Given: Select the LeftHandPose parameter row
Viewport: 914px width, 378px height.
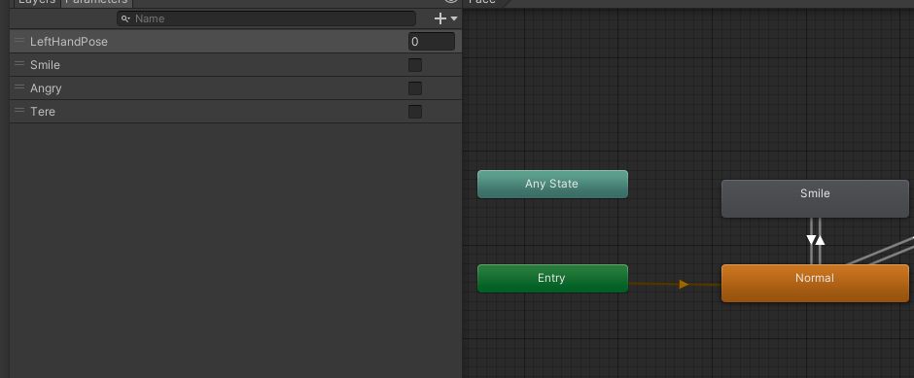Looking at the screenshot, I should [235, 42].
